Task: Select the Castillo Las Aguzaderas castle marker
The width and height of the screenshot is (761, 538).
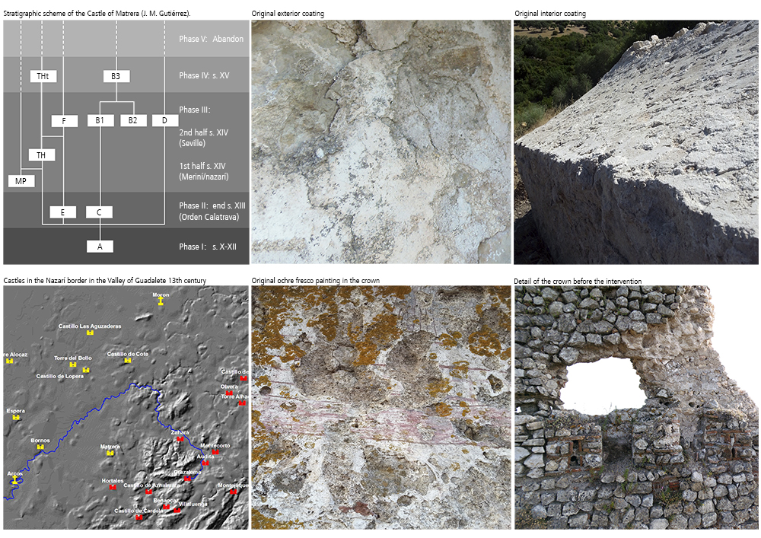Action: [90, 333]
